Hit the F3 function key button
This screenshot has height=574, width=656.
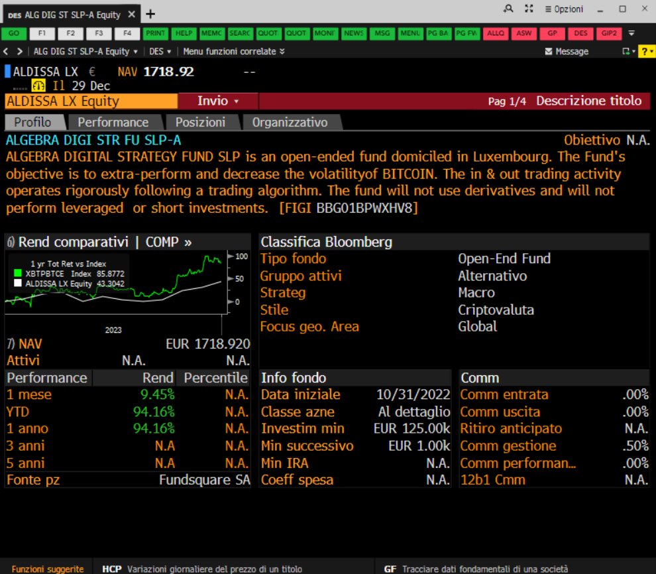(x=99, y=33)
